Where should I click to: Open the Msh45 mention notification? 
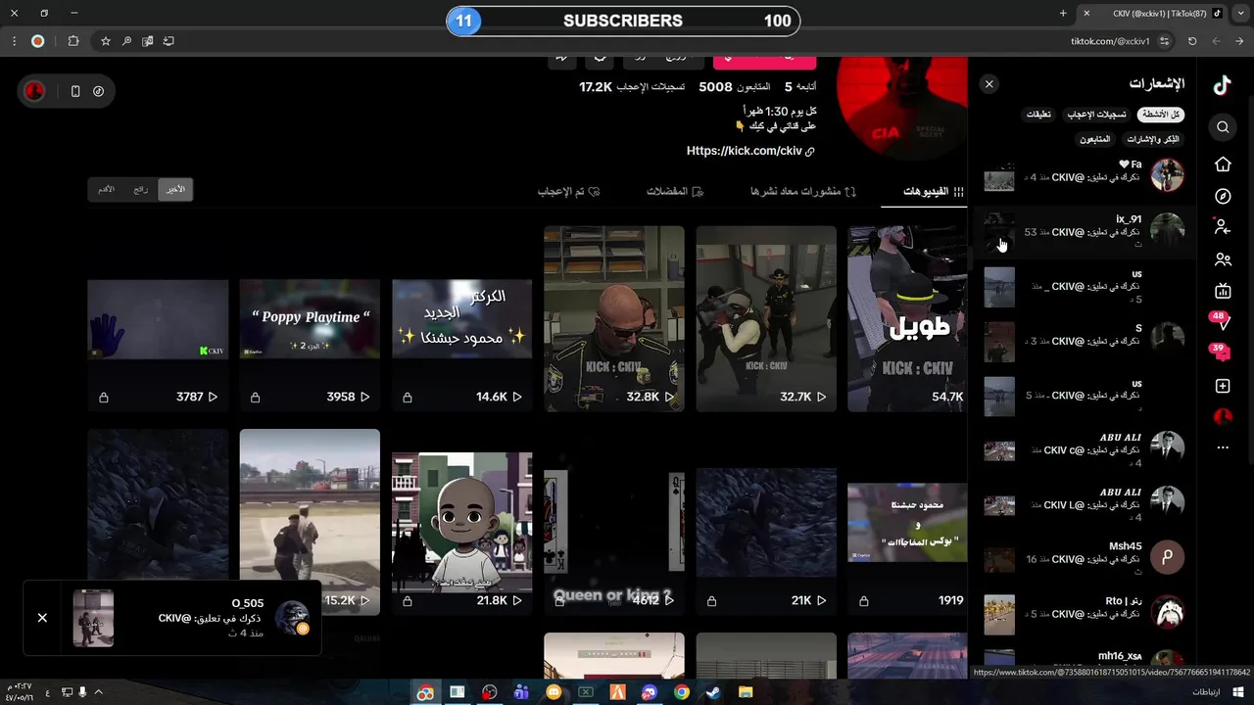pyautogui.click(x=1084, y=558)
